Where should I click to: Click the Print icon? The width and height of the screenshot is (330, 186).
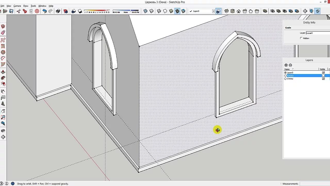coord(58,11)
